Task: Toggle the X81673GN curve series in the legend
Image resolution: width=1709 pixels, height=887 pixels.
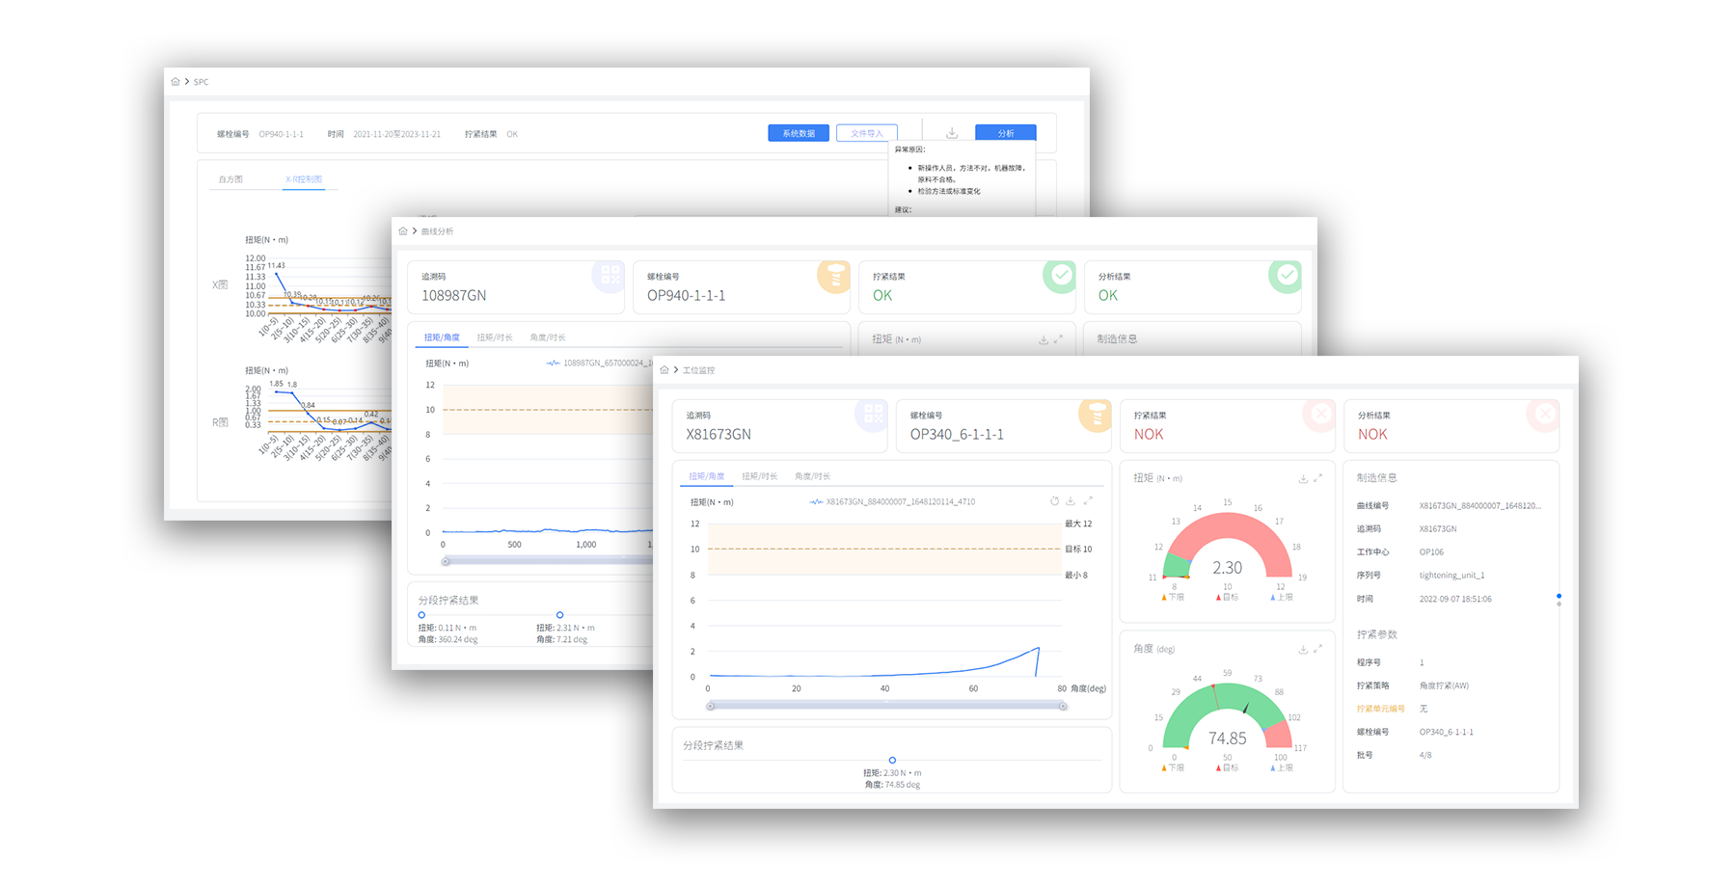Action: (x=891, y=502)
